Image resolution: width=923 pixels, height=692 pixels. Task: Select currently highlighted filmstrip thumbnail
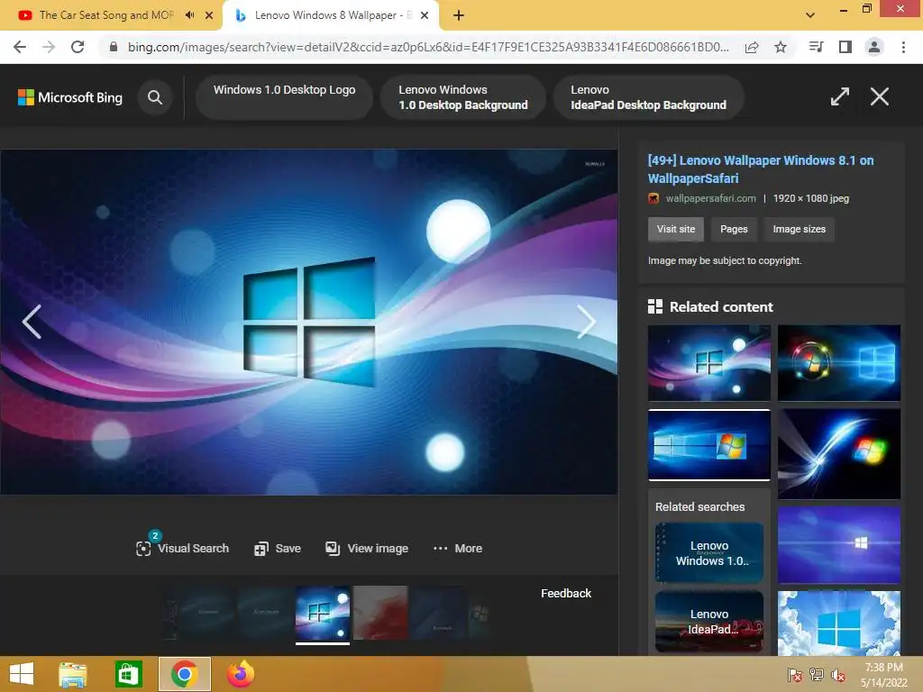[322, 613]
